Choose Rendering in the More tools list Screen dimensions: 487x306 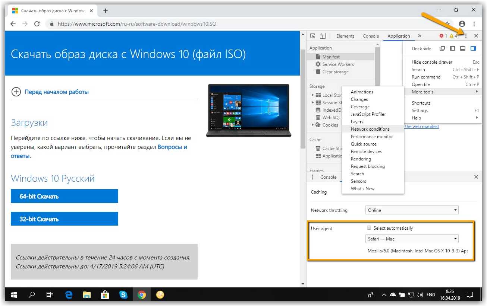[x=373, y=159]
